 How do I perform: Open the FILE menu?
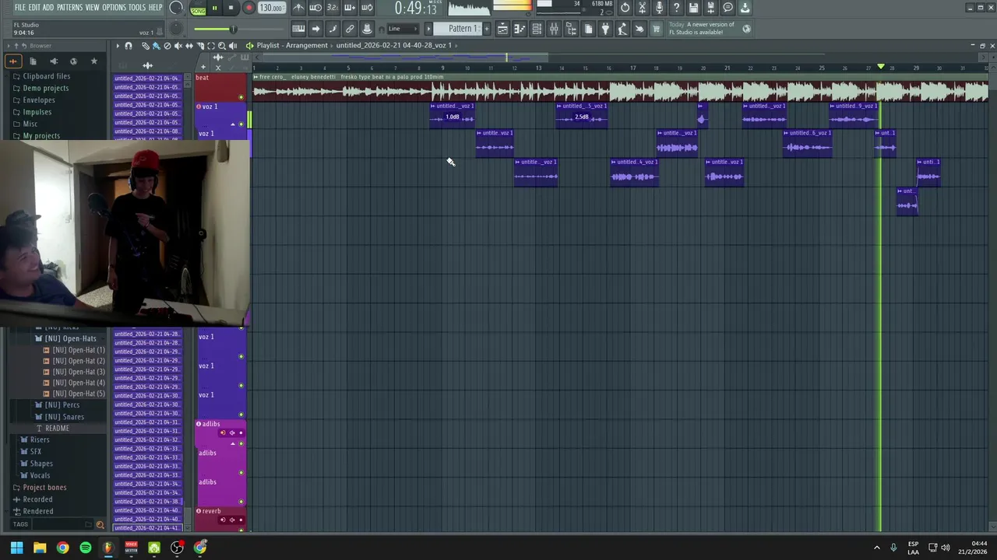pyautogui.click(x=20, y=8)
